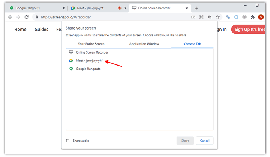Click the QR code icon in address bar
The height and width of the screenshot is (157, 270).
tap(201, 17)
